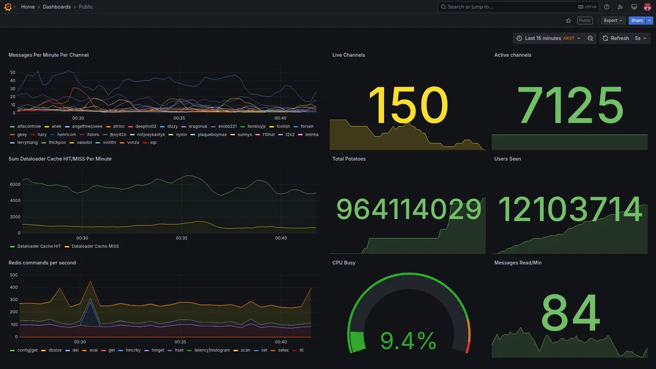The width and height of the screenshot is (656, 369).
Task: Open the news feed RSS icon
Action: tap(620, 7)
